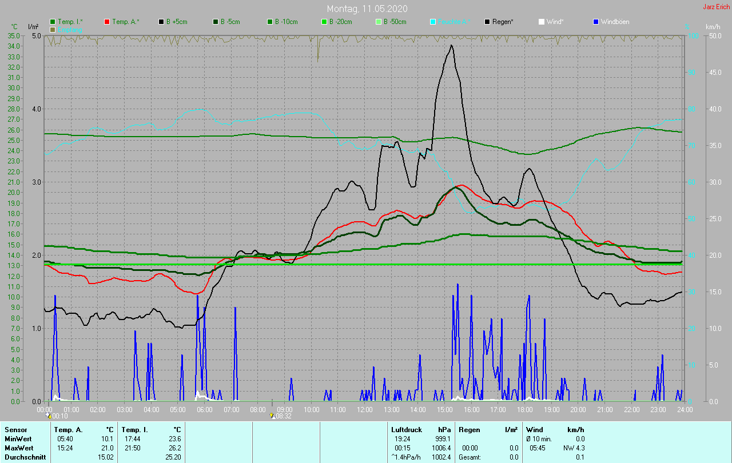Click the MaxWert row label
Viewport: 732px width, 463px height.
(19, 448)
